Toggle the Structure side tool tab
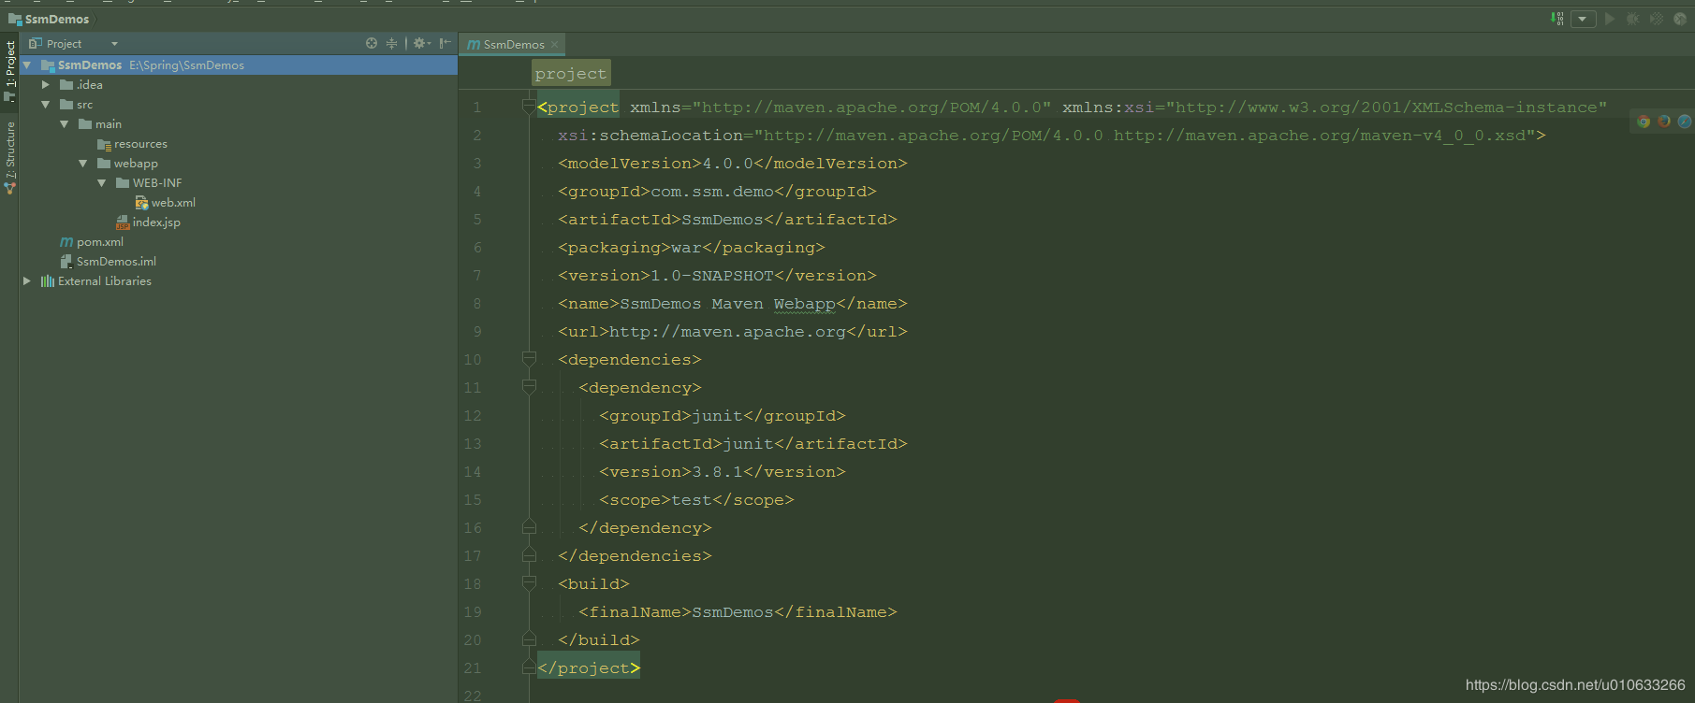This screenshot has width=1695, height=703. [x=10, y=157]
